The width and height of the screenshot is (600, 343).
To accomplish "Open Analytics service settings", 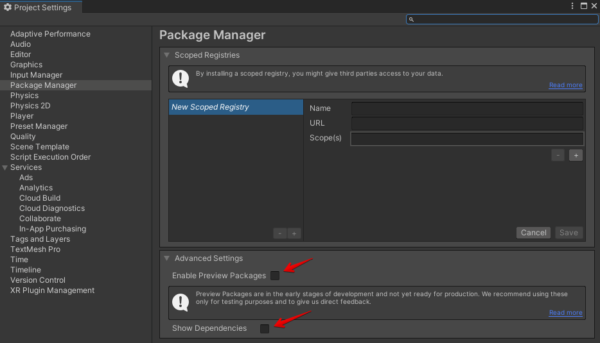I will 36,188.
